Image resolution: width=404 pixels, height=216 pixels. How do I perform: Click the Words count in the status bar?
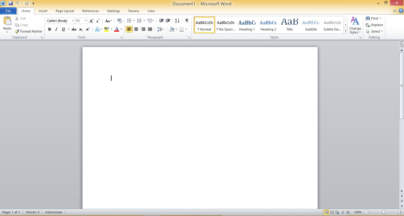[x=32, y=212]
